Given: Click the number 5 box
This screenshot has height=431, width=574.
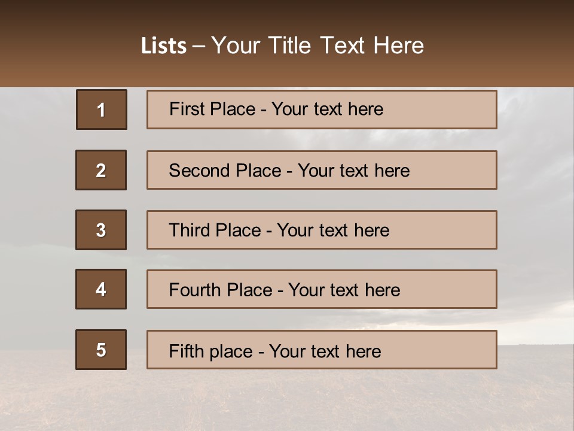Looking at the screenshot, I should pos(101,350).
